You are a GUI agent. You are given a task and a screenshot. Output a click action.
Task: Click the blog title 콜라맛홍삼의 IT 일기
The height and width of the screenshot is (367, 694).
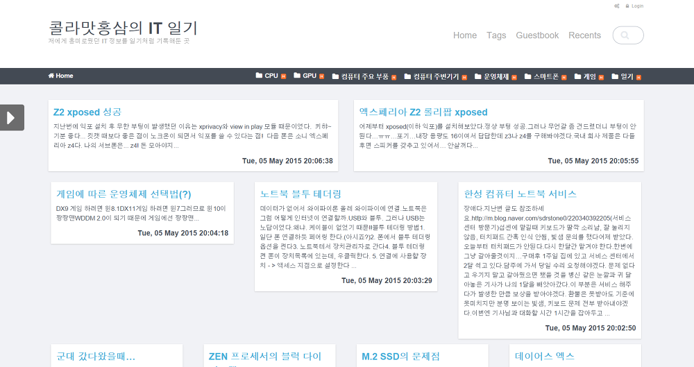coord(124,28)
